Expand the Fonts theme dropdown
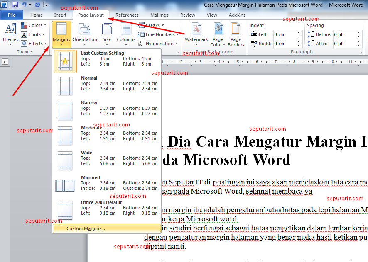368x262 pixels. [33, 34]
